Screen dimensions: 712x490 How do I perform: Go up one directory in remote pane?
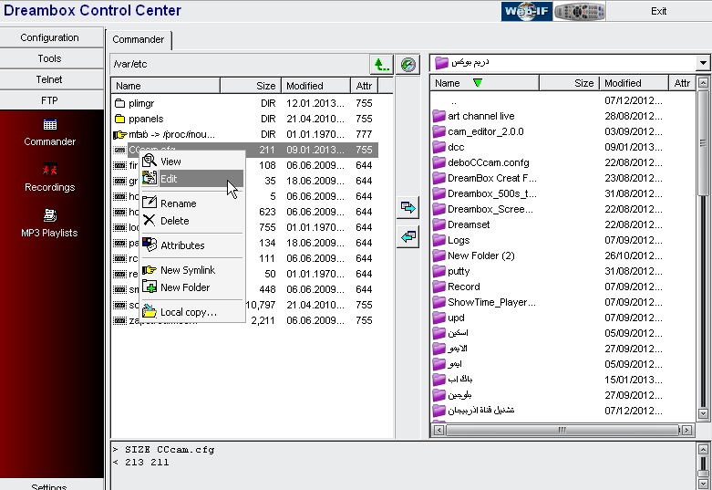point(381,65)
